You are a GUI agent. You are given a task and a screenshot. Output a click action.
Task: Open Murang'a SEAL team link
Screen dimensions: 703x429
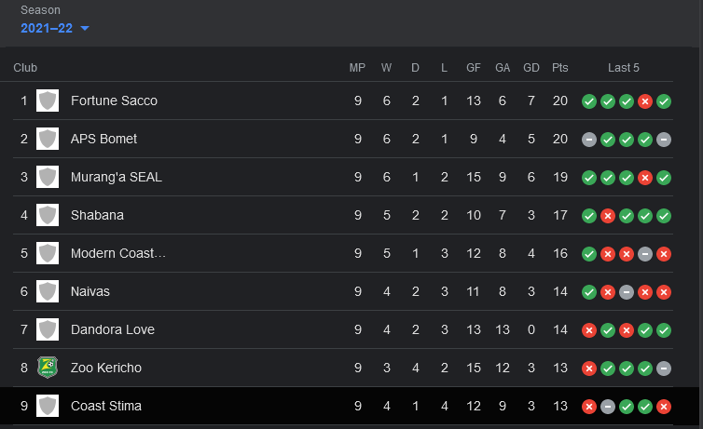(x=117, y=177)
